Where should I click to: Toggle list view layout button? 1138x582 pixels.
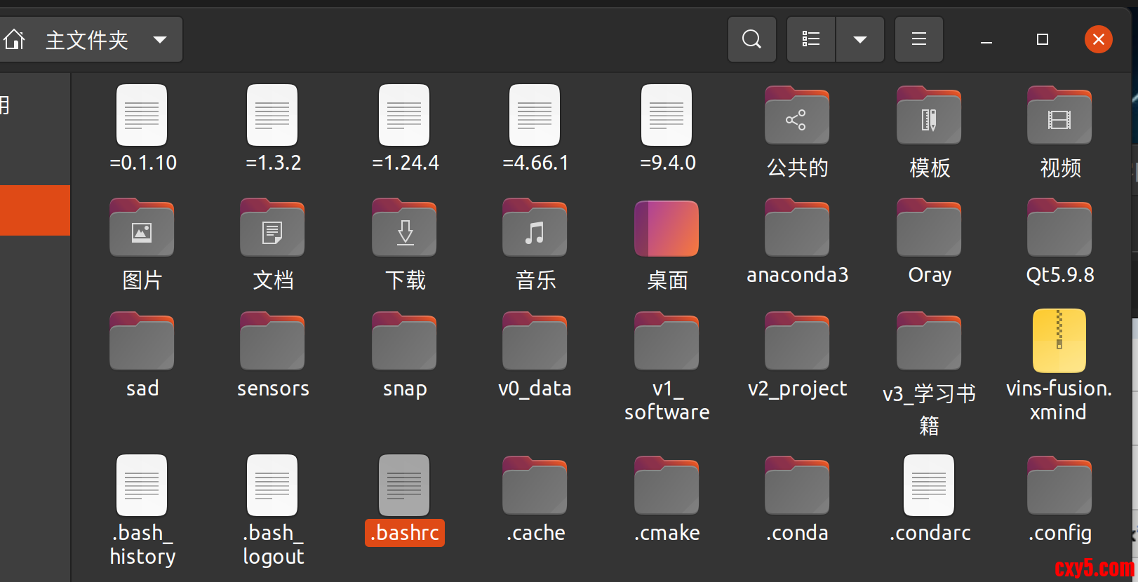coord(811,39)
